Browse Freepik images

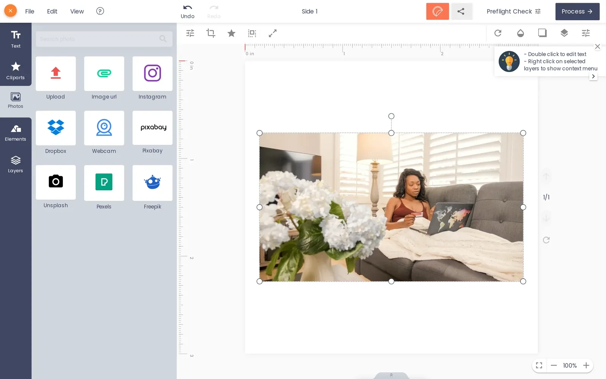pos(153,183)
